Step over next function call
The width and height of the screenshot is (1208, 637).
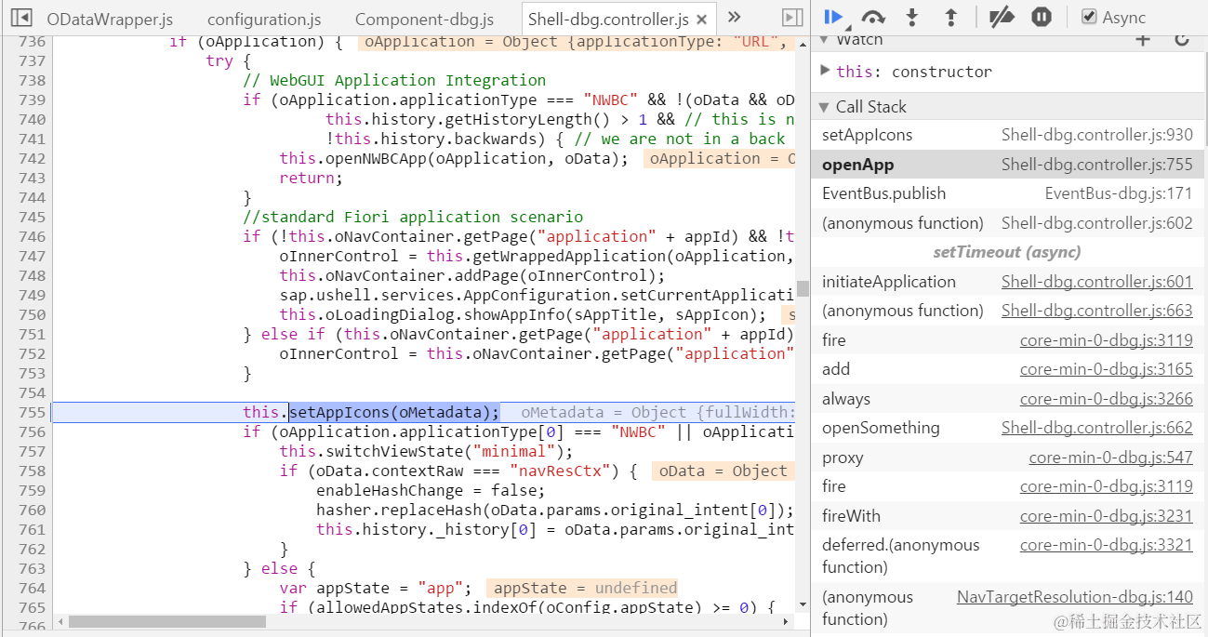pos(873,17)
